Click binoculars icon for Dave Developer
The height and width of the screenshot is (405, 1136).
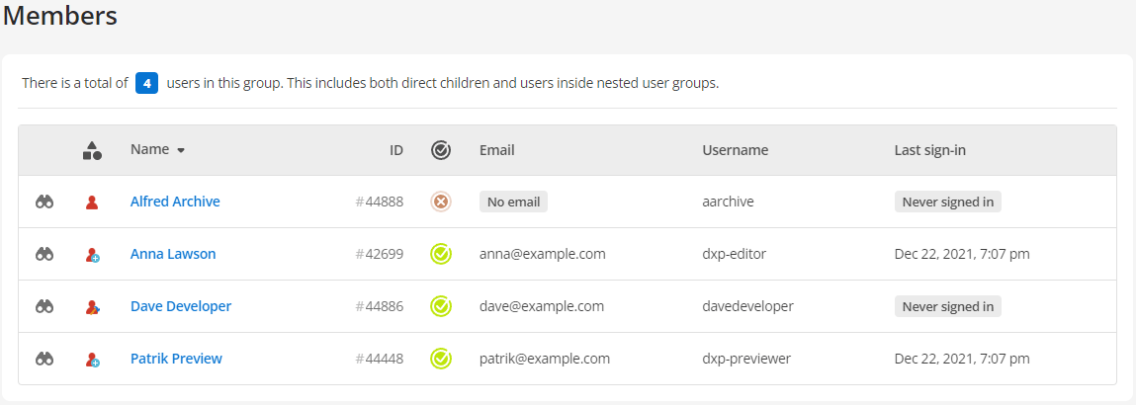pyautogui.click(x=44, y=306)
